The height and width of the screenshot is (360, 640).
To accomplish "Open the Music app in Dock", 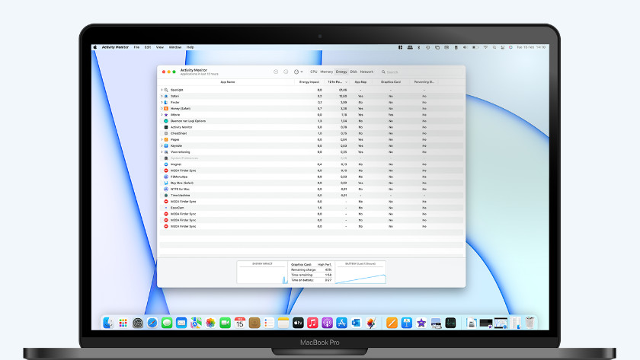I will pyautogui.click(x=312, y=323).
